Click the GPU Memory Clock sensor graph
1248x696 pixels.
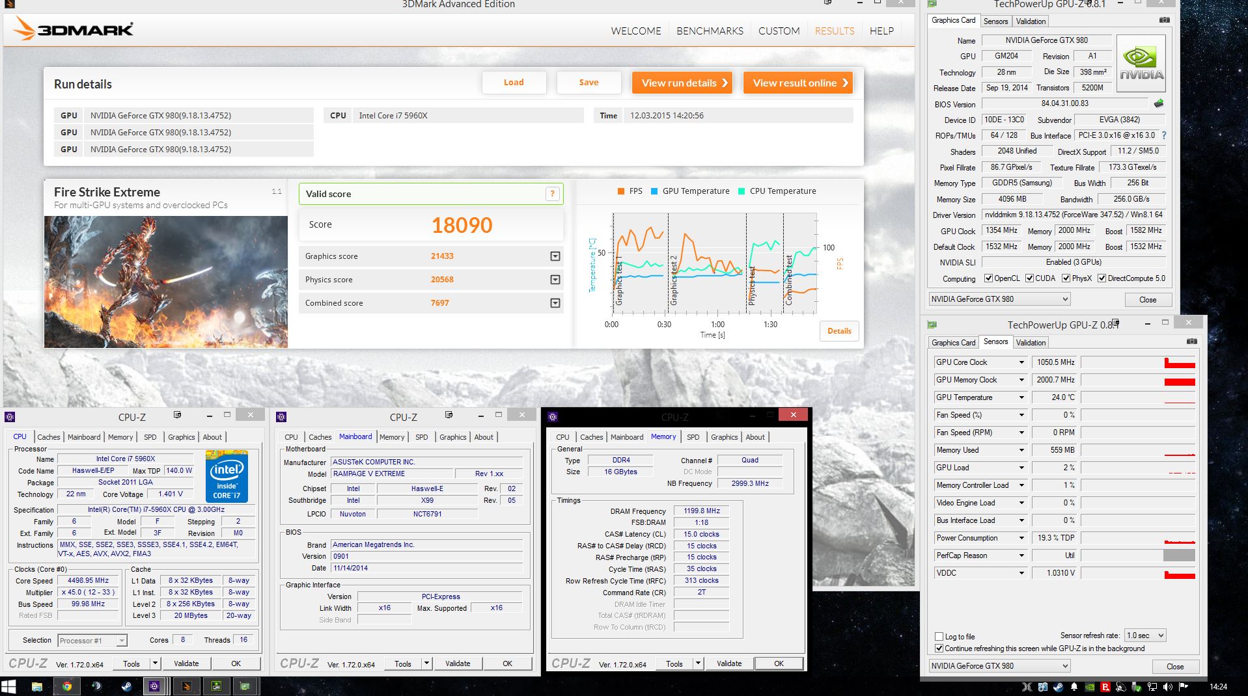coord(1138,380)
